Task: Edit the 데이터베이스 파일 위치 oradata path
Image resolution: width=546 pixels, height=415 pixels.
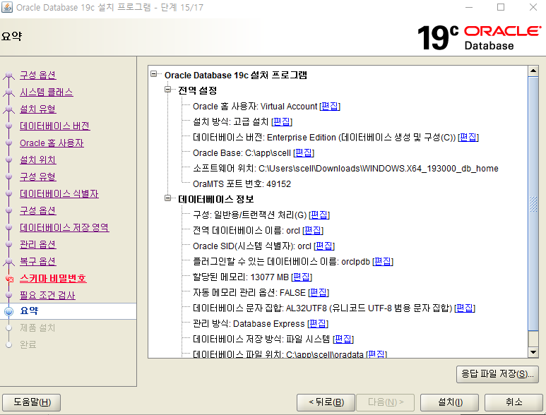Action: point(376,354)
